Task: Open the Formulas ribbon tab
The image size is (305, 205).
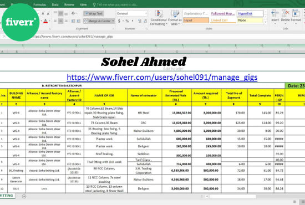Action: click(x=39, y=4)
